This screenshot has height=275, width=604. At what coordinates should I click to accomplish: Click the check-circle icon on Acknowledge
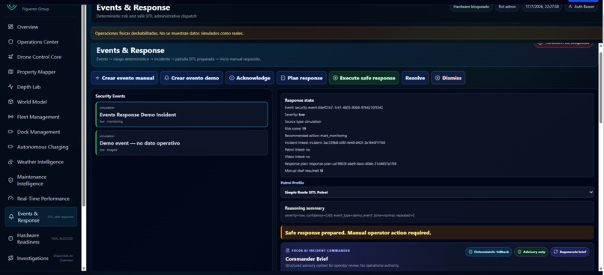(232, 78)
